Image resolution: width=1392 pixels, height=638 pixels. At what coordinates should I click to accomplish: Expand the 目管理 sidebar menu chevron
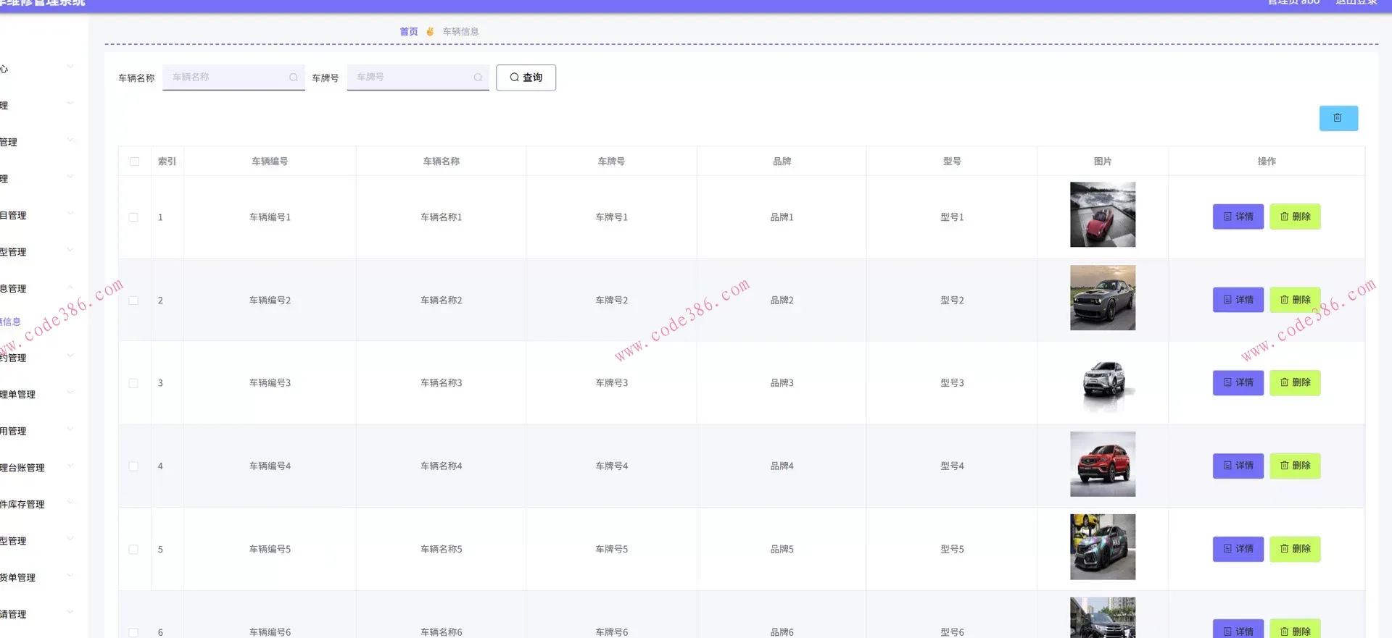[70, 214]
